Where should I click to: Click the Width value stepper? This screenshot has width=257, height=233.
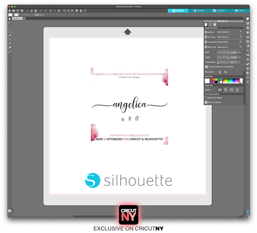click(238, 52)
